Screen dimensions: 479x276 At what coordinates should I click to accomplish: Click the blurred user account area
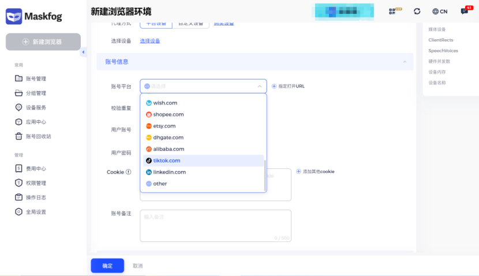345,12
